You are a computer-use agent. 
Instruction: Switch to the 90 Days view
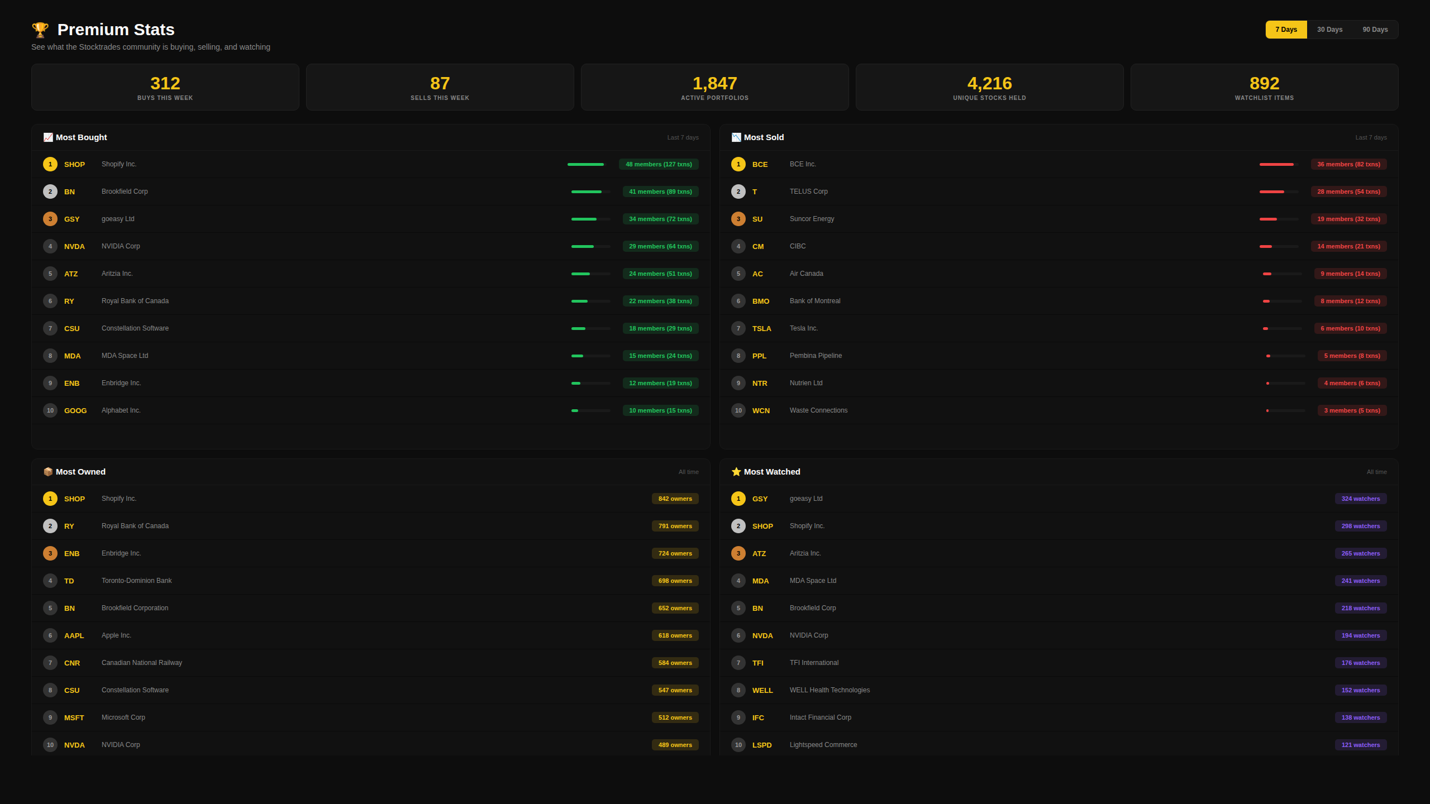tap(1375, 29)
